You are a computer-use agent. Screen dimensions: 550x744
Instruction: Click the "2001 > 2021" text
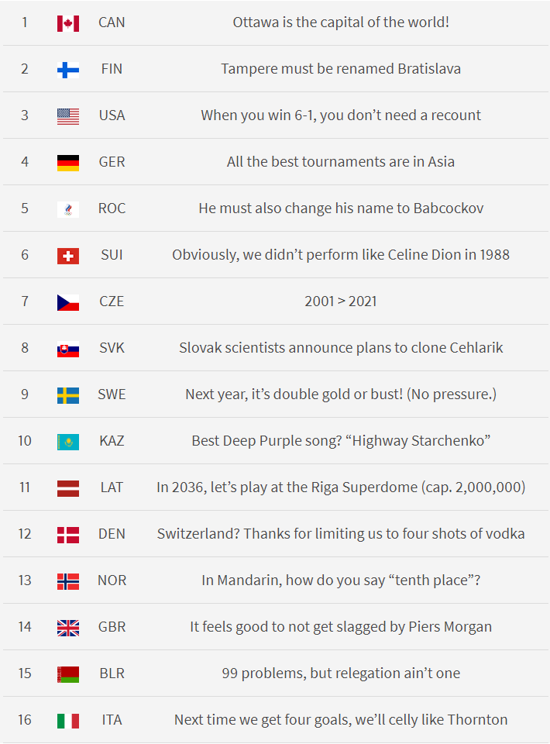click(341, 301)
